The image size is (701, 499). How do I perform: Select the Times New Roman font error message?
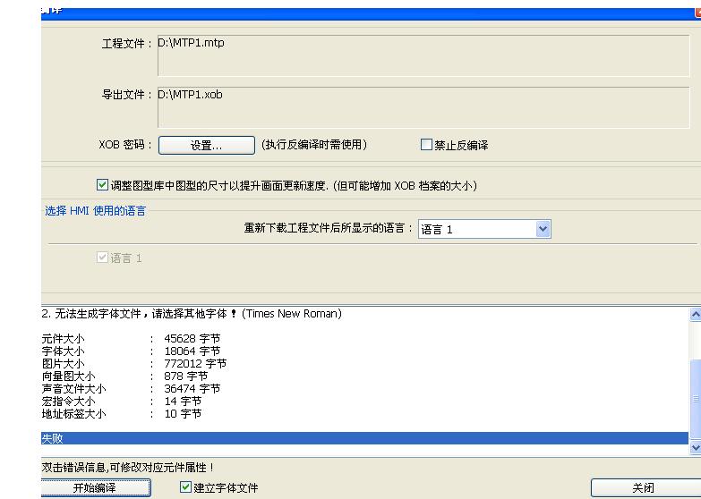click(x=192, y=314)
